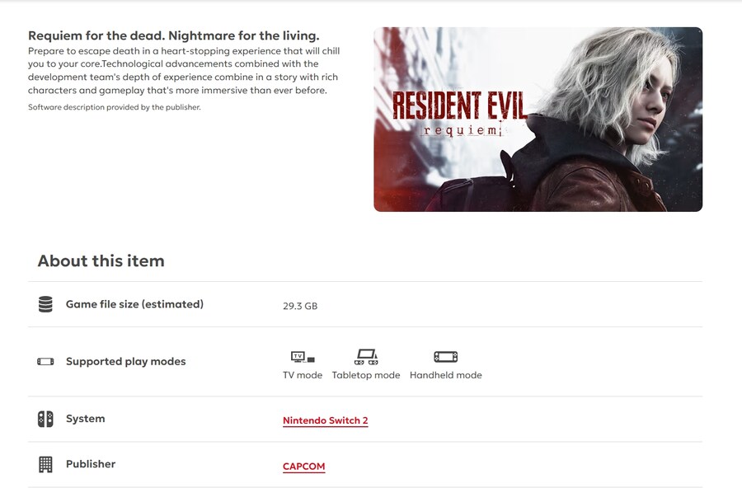Click the Tabletop mode label

(x=366, y=375)
